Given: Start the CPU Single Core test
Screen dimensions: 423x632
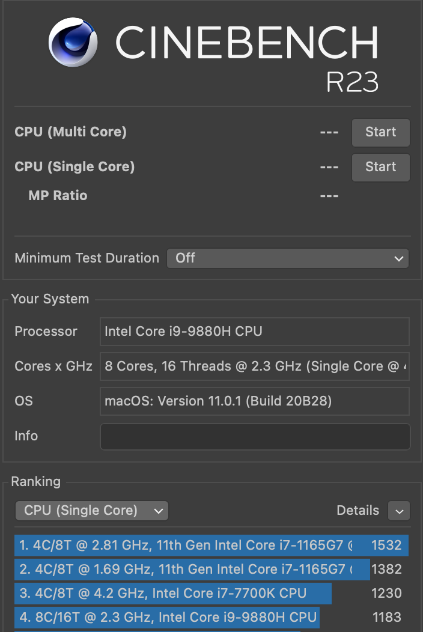Looking at the screenshot, I should click(380, 167).
